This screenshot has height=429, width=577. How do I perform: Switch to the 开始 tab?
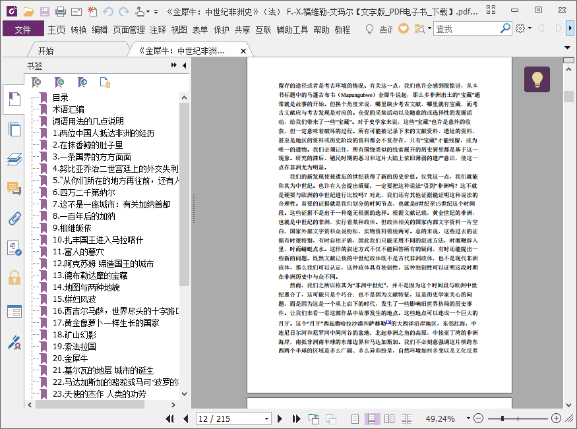(46, 51)
